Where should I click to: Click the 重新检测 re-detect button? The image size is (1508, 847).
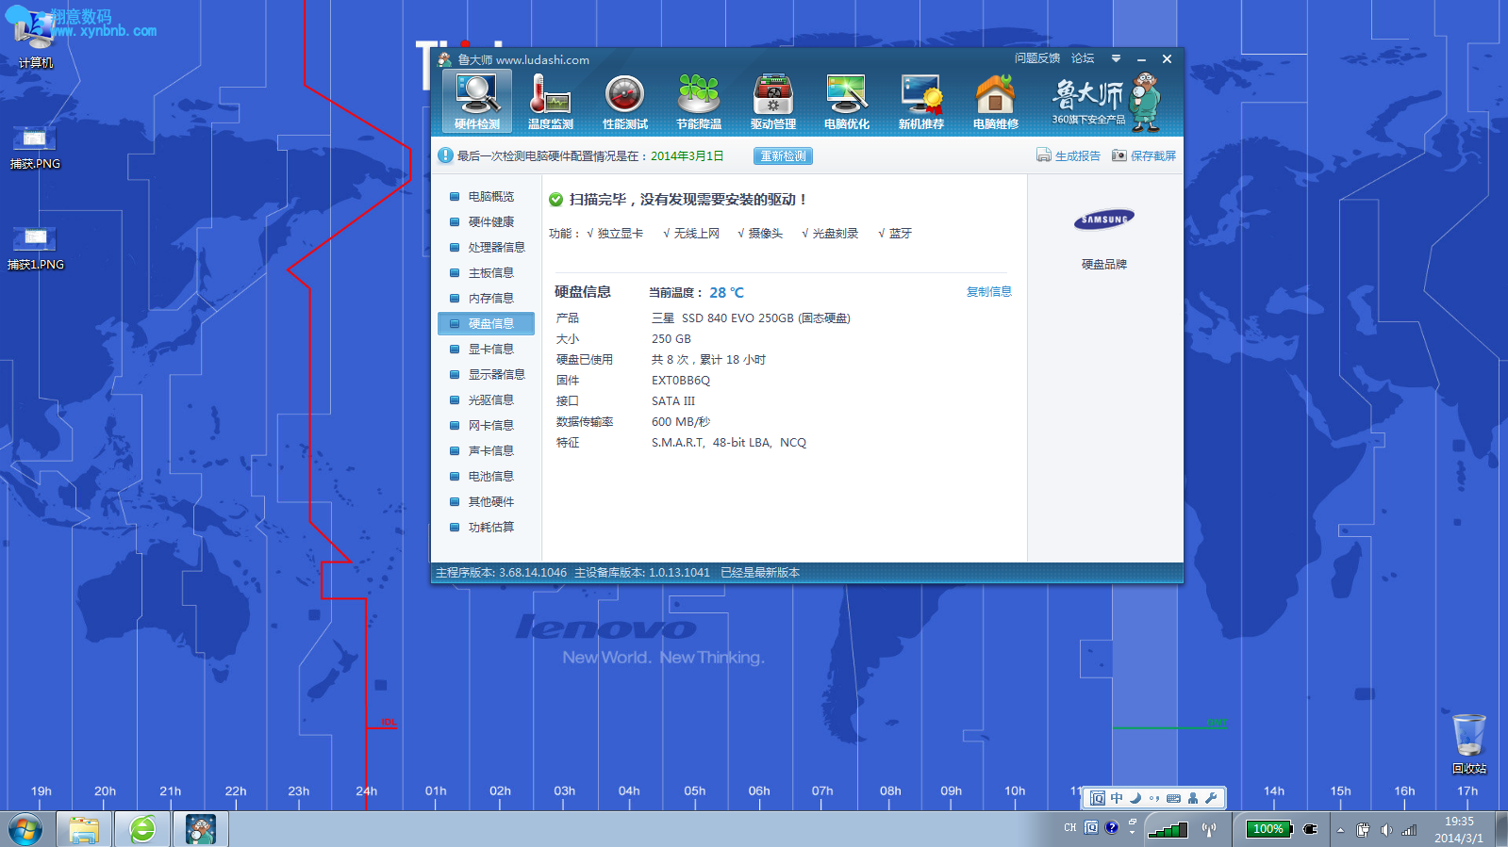(783, 156)
